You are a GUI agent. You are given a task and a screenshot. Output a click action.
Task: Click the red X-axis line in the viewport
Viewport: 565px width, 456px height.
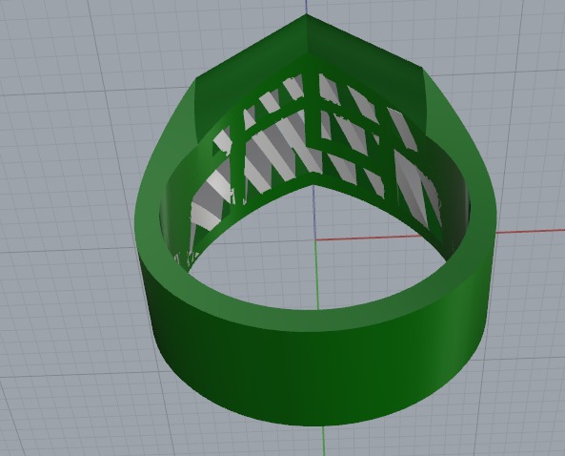tap(530, 231)
